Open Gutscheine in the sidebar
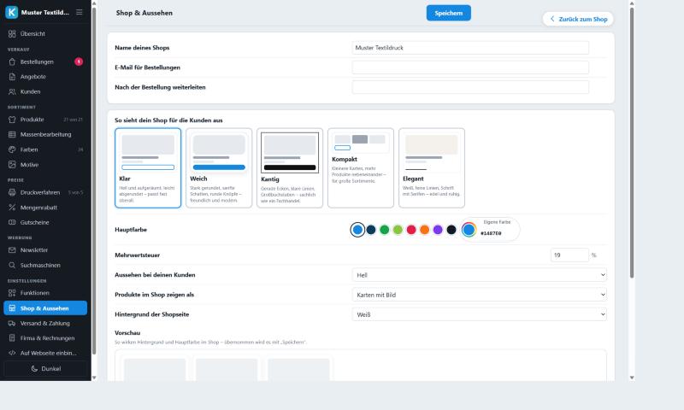 point(45,222)
